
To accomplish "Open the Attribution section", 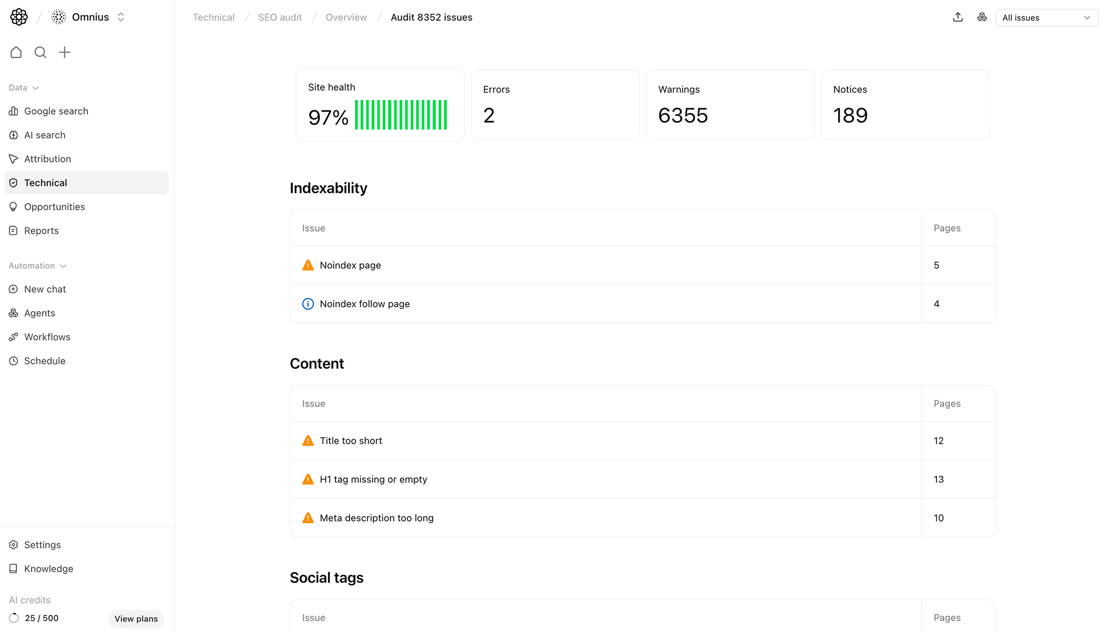I will 47,159.
